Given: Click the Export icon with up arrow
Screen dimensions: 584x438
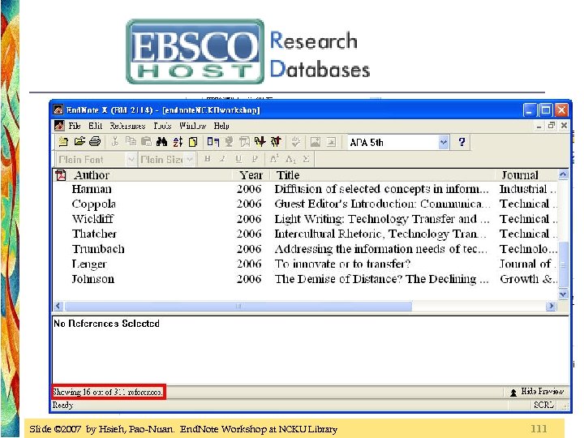Looking at the screenshot, I should [x=276, y=142].
